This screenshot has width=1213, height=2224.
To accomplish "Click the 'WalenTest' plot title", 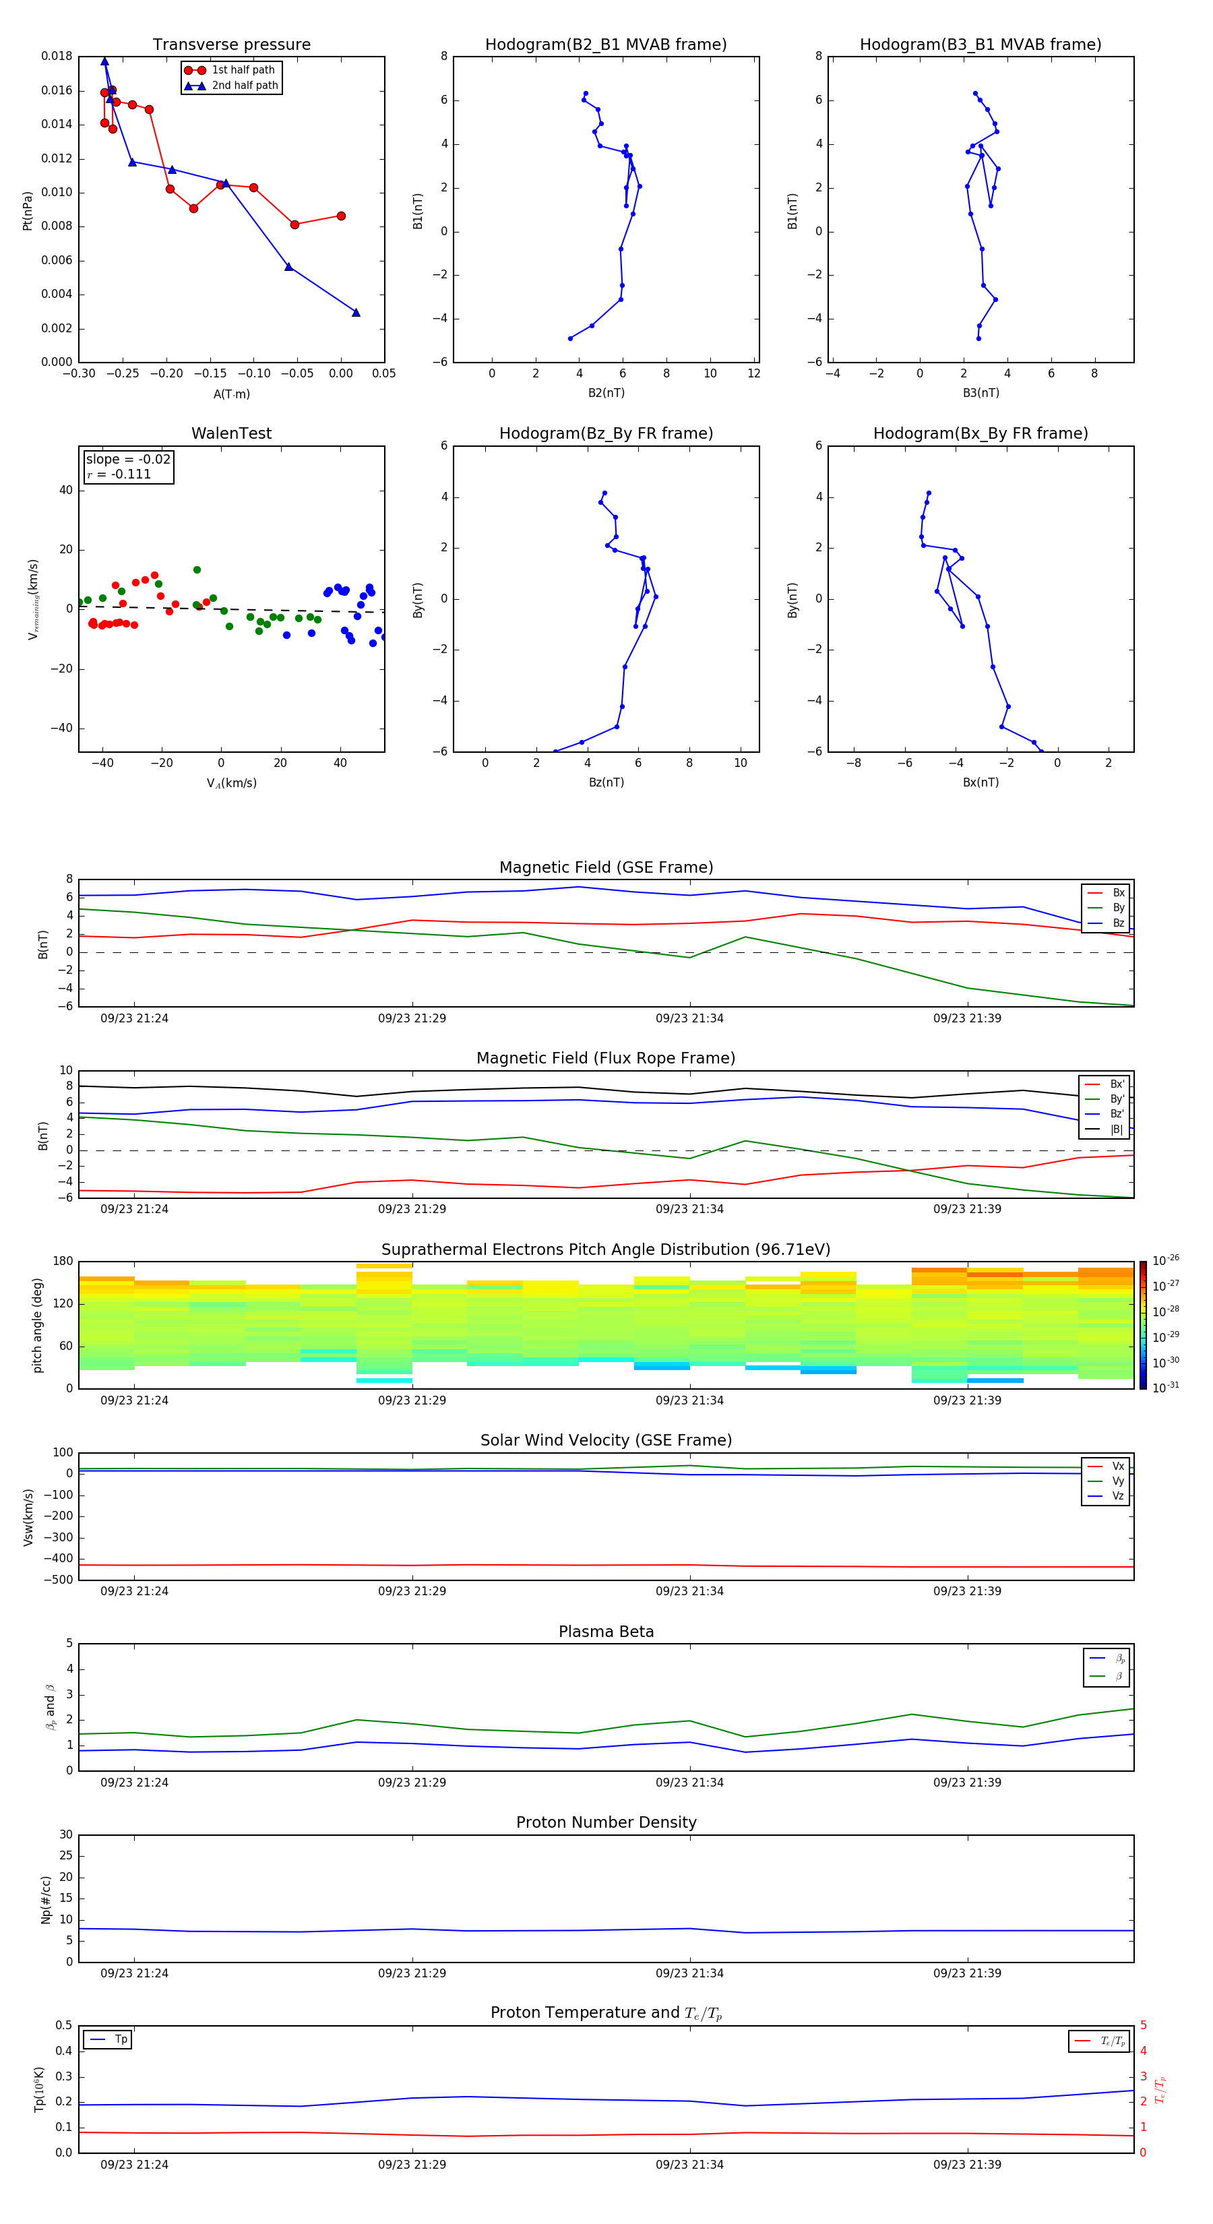I will coord(231,433).
